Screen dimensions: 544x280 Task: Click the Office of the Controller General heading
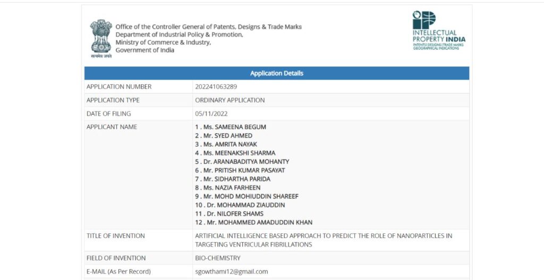point(208,27)
